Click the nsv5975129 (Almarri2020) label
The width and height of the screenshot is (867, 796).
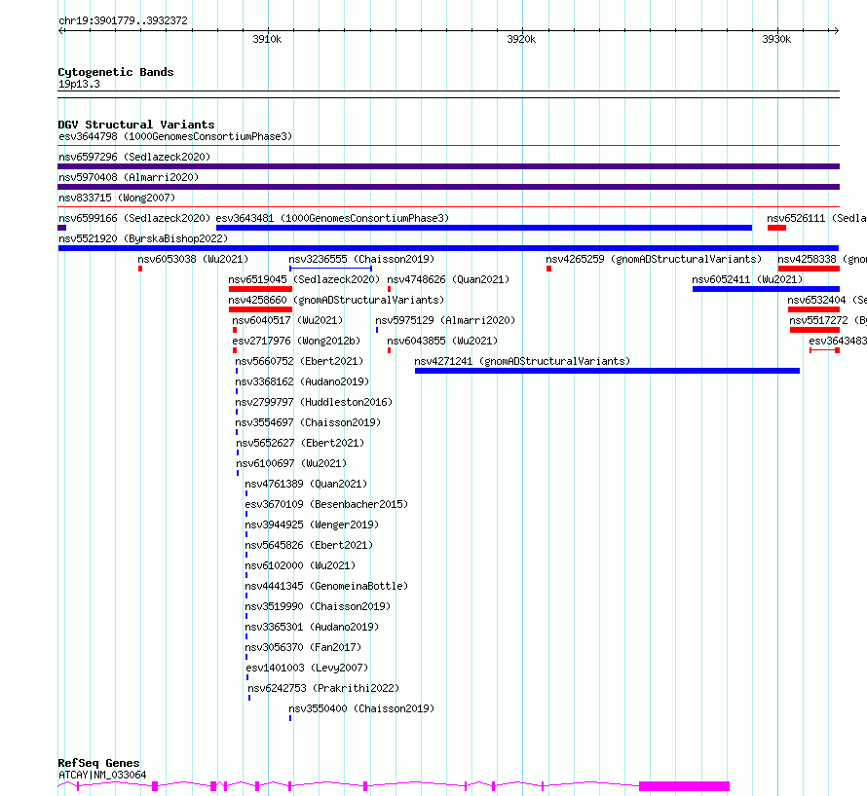(x=445, y=320)
